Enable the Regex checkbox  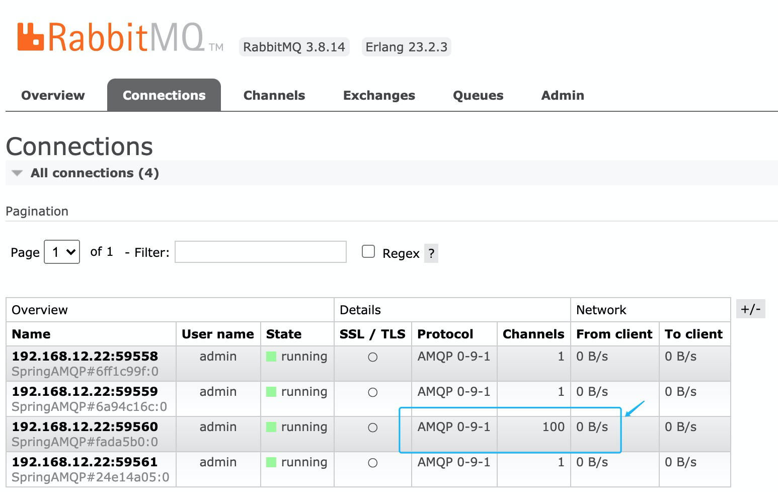click(x=368, y=251)
